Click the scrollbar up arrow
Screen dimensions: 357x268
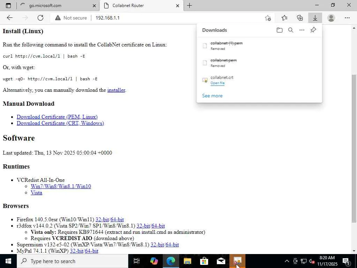(x=354, y=28)
